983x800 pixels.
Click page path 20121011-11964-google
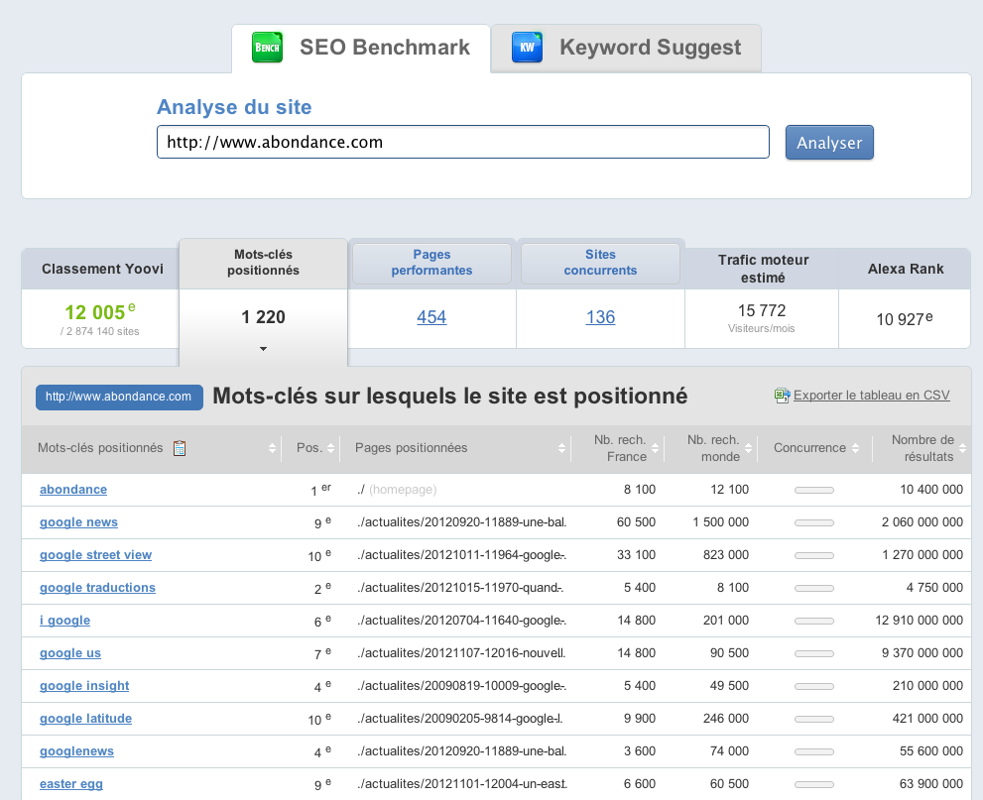tap(461, 555)
